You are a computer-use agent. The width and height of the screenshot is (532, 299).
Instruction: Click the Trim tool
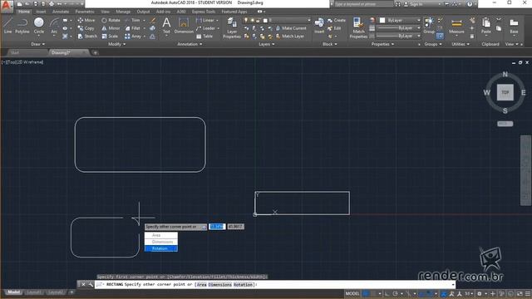coord(132,20)
